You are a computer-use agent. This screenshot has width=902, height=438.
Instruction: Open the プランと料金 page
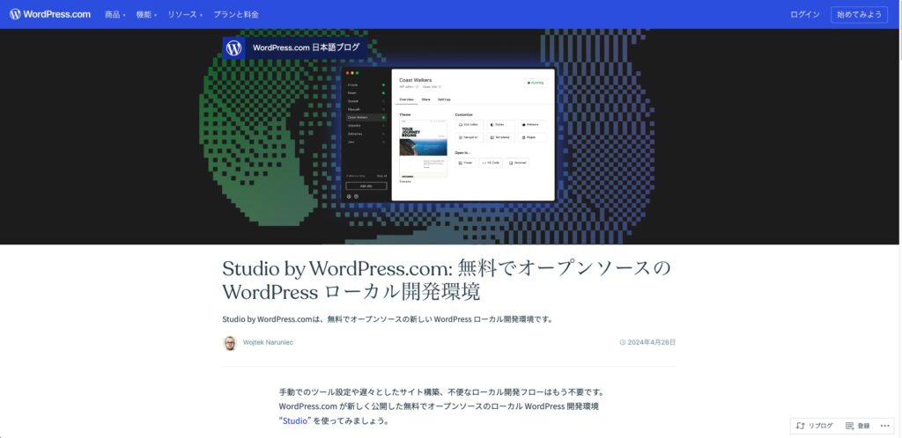236,14
